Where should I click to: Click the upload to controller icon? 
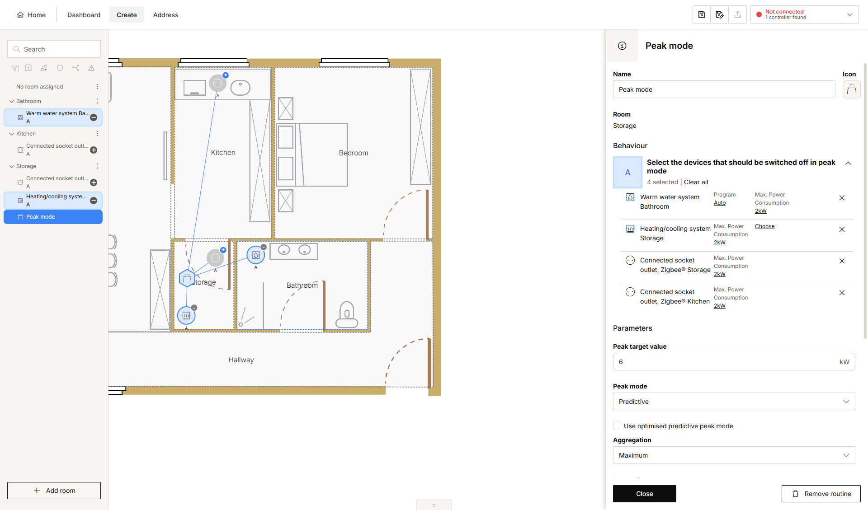[737, 14]
